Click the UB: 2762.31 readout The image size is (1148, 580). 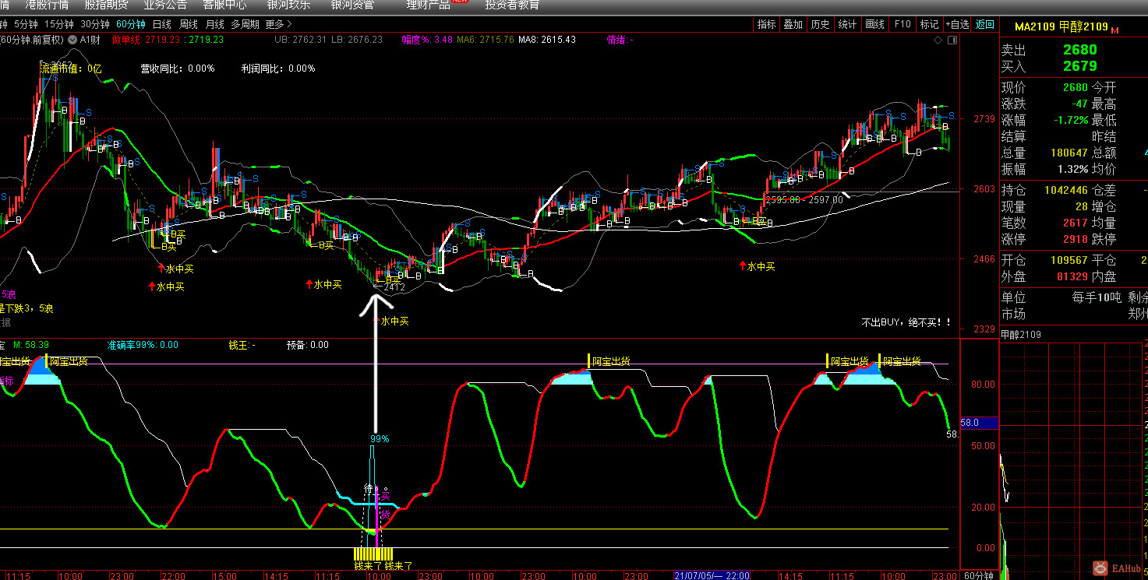(300, 39)
